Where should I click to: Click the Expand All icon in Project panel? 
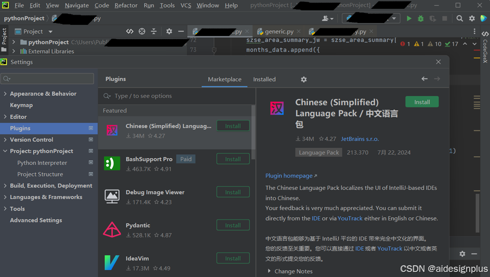pyautogui.click(x=130, y=31)
